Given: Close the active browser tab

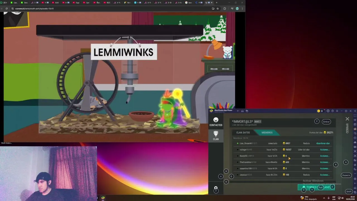Looking at the screenshot, I should click(x=212, y=3).
